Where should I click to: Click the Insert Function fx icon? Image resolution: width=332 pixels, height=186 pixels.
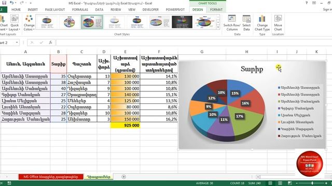pyautogui.click(x=50, y=42)
